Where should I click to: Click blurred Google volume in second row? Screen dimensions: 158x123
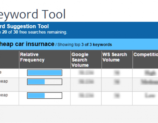(x=86, y=82)
